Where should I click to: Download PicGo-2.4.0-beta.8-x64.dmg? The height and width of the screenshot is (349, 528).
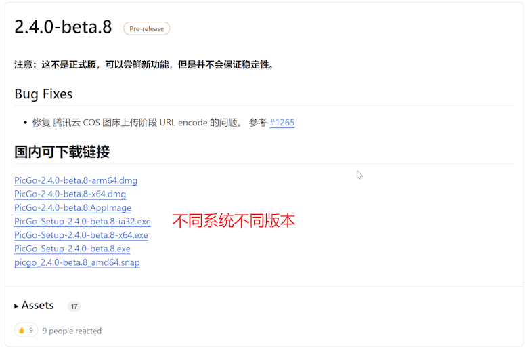(70, 194)
